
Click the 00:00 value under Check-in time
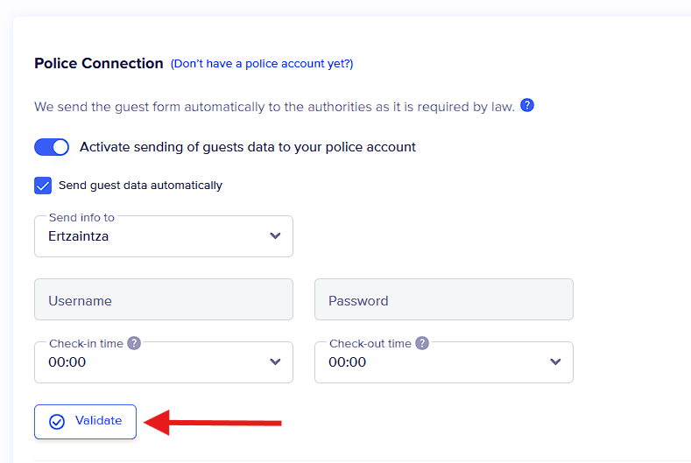(x=67, y=362)
